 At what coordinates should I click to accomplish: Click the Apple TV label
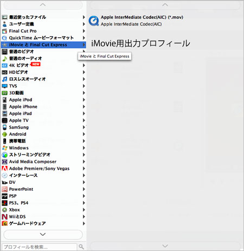click(19, 120)
